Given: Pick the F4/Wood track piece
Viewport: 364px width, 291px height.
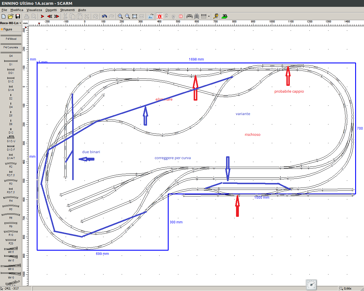Looking at the screenshot, I should click(11, 37).
